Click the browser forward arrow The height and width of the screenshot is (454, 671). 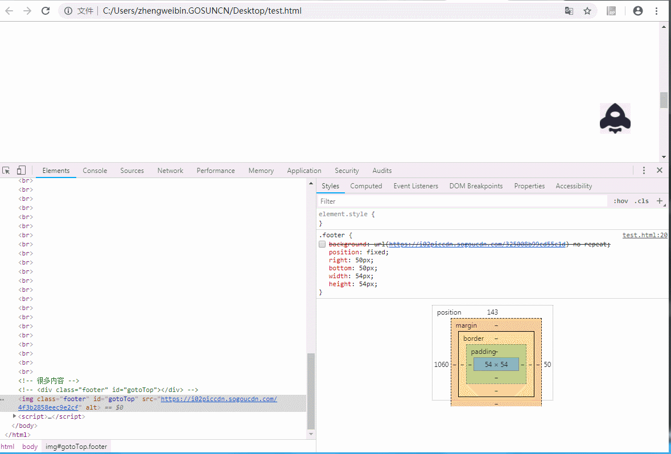tap(27, 11)
